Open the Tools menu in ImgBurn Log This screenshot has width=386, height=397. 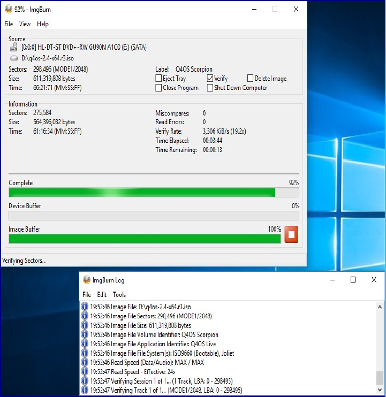(x=119, y=294)
